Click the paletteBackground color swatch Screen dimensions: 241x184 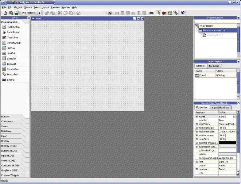(x=227, y=147)
